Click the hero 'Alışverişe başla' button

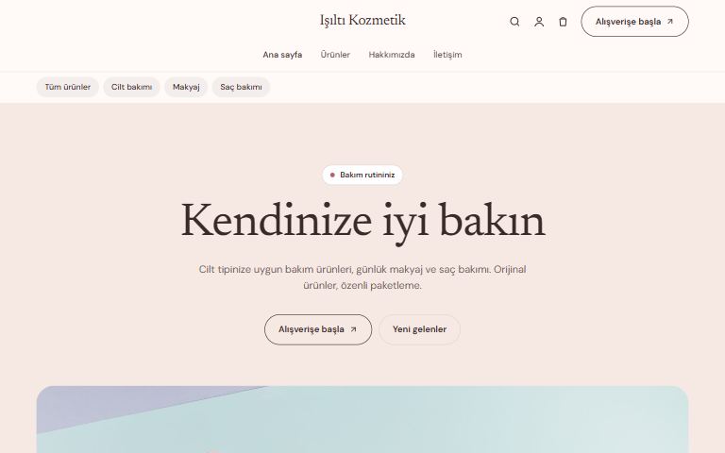318,329
